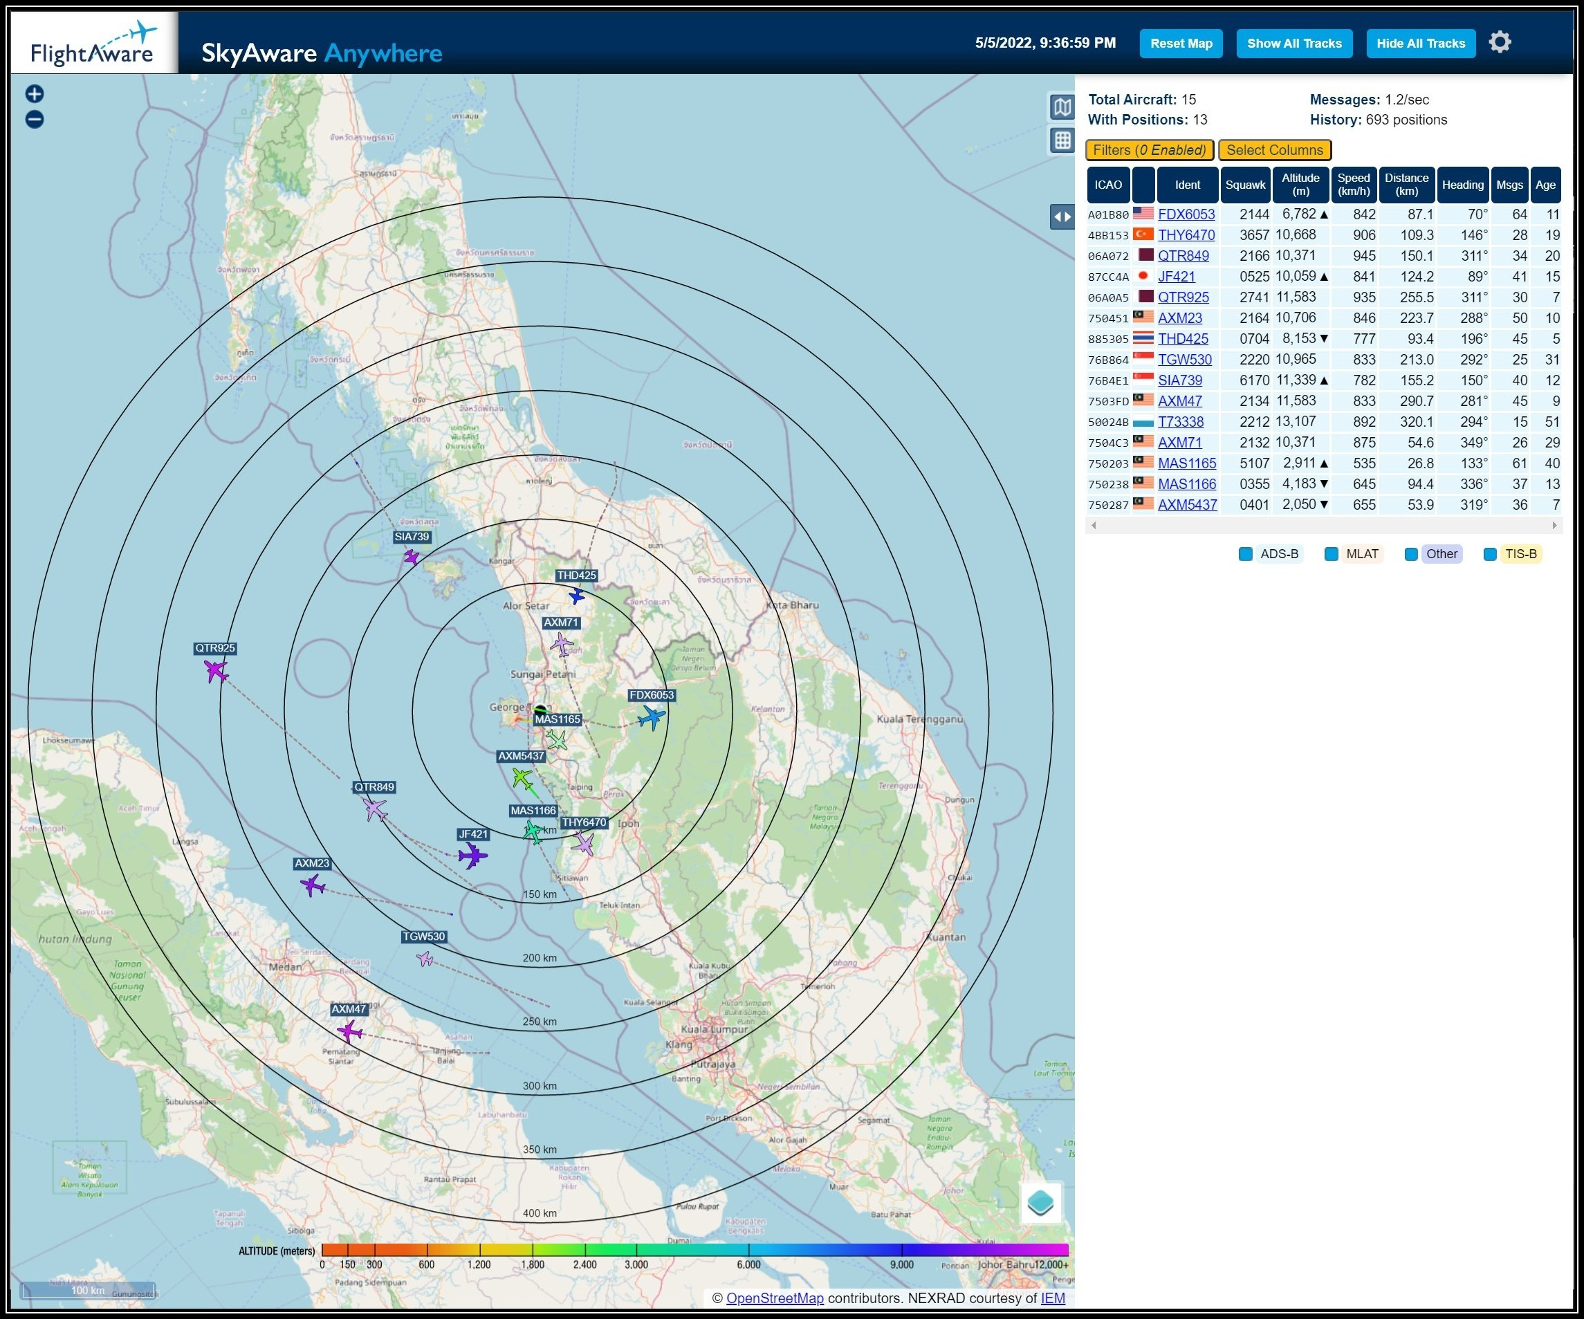Click the altitude color scale bar
1584x1319 pixels.
(694, 1250)
